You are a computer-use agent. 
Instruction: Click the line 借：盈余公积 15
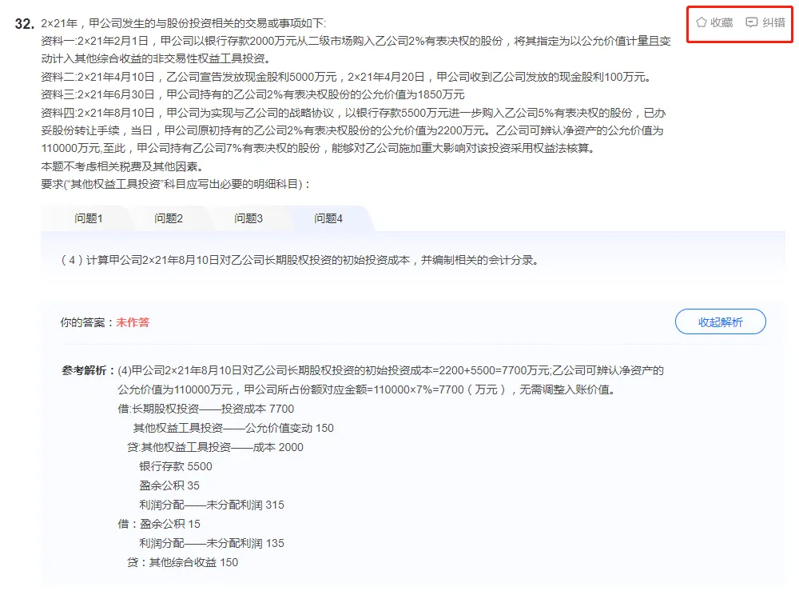click(x=159, y=524)
